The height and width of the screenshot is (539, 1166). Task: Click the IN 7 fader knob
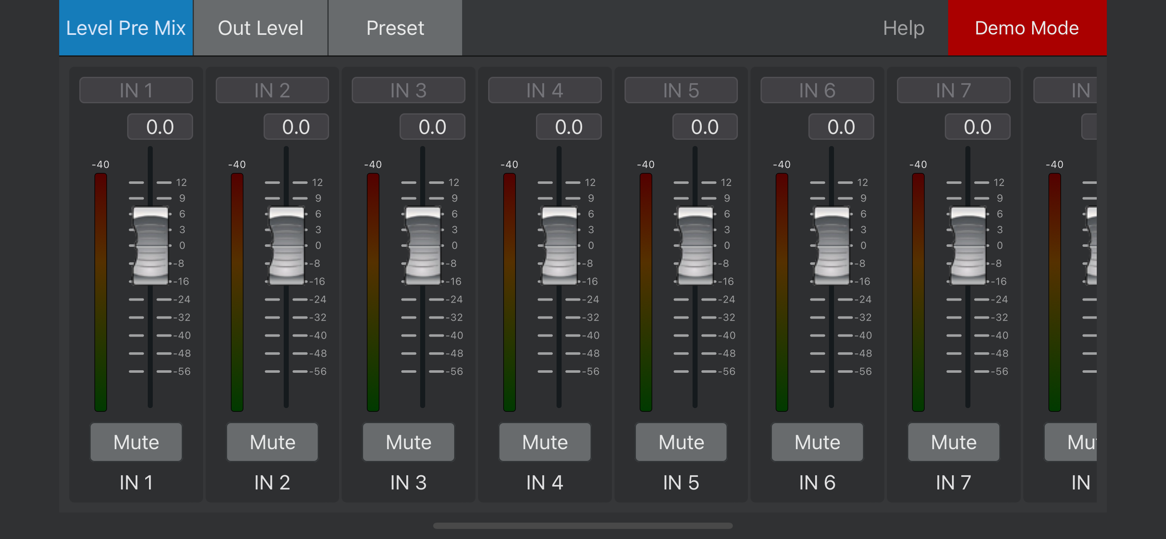coord(968,246)
